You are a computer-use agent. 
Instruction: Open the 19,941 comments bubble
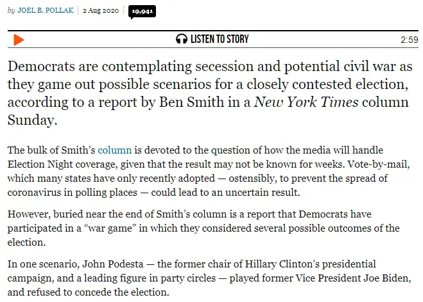pyautogui.click(x=140, y=12)
